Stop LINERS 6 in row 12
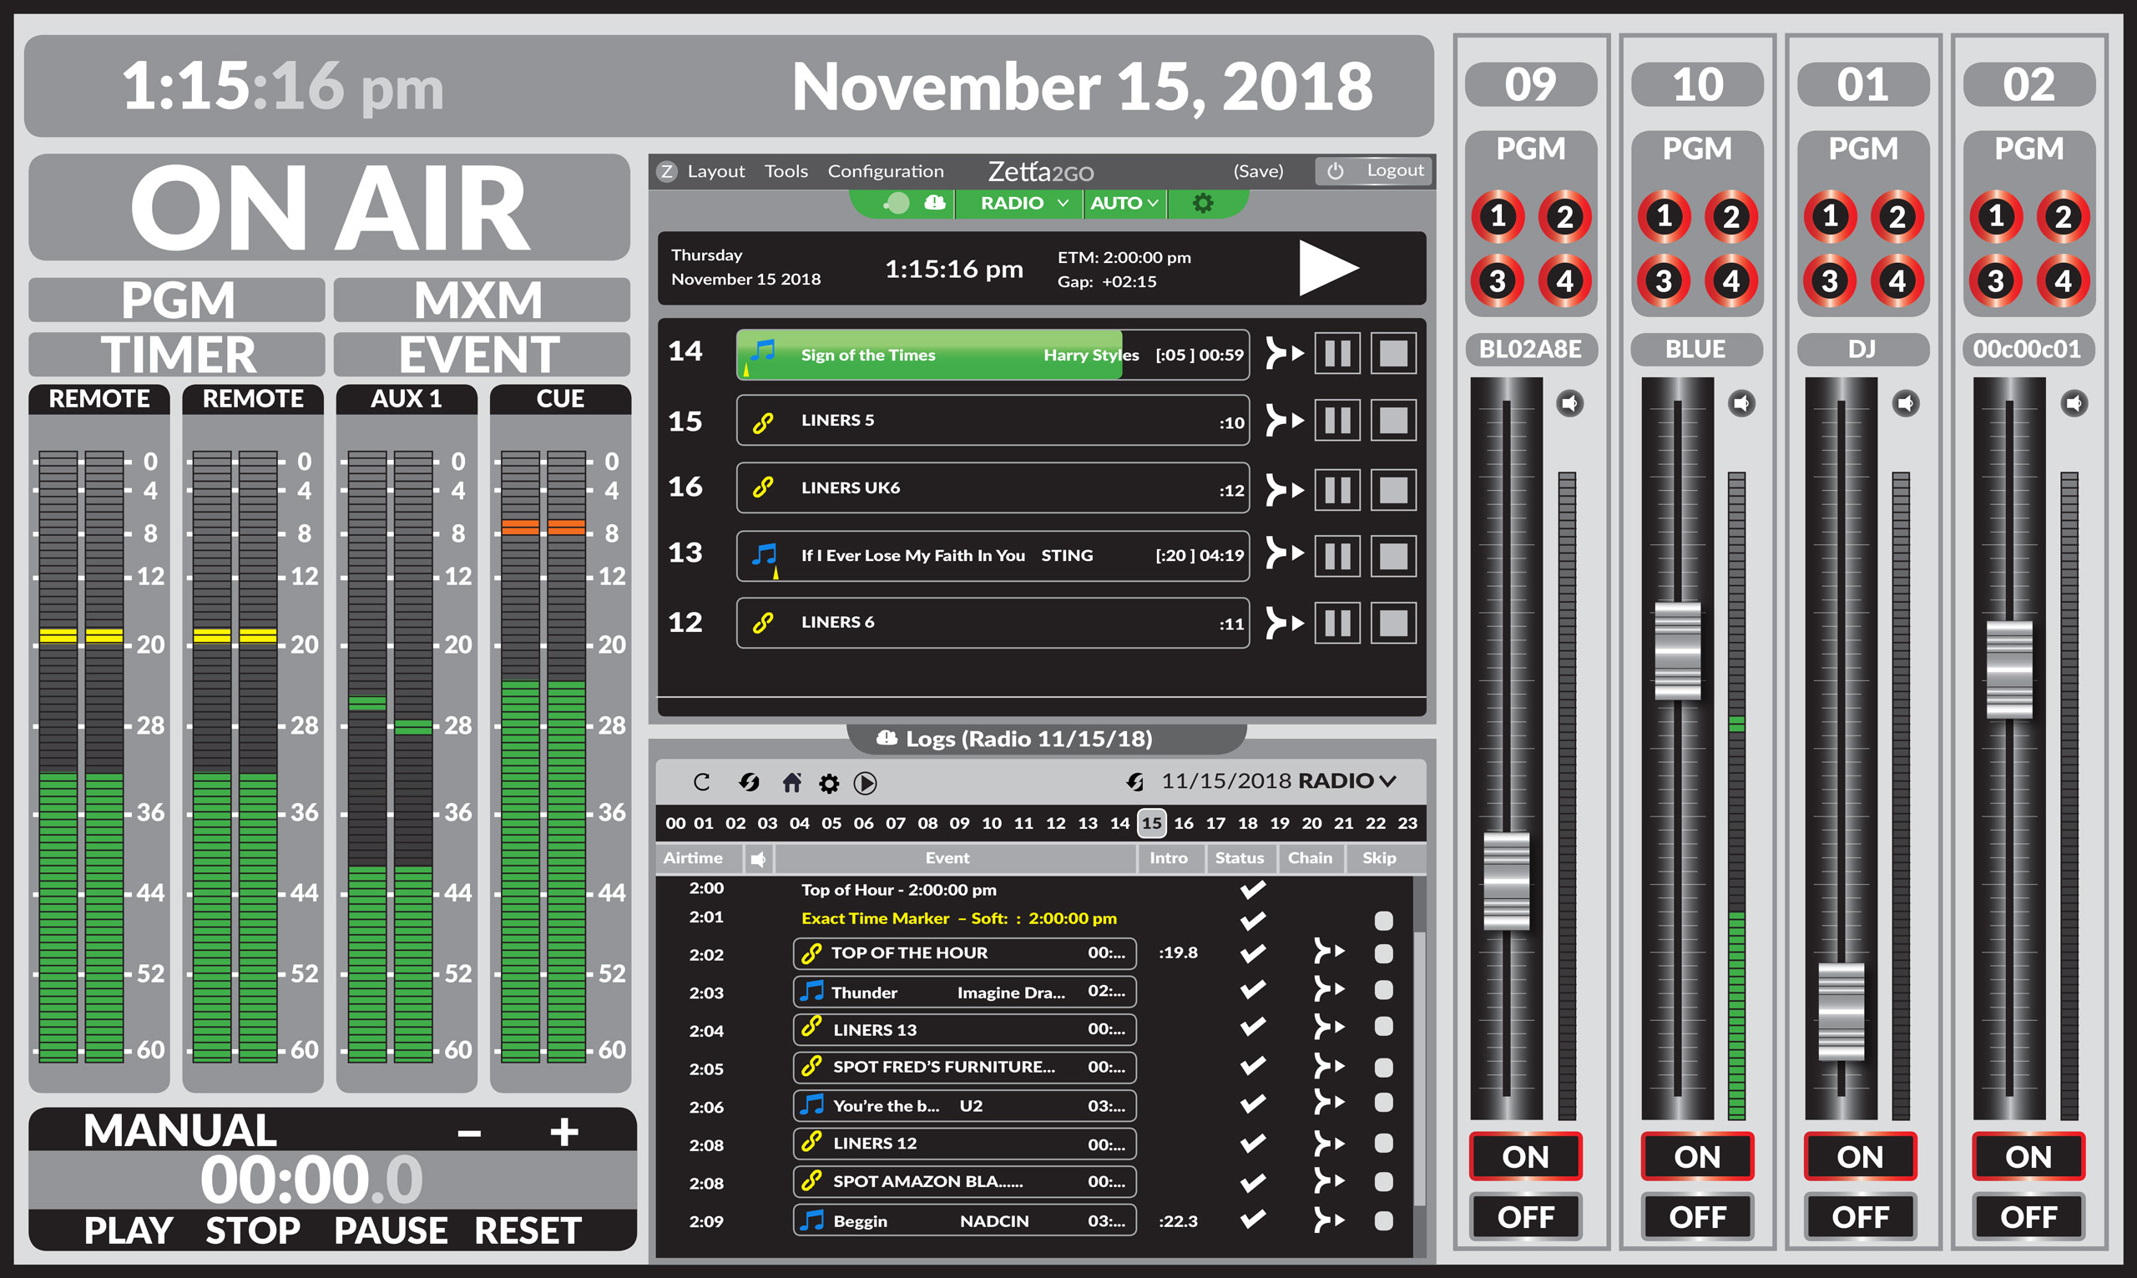The height and width of the screenshot is (1278, 2137). pyautogui.click(x=1393, y=623)
